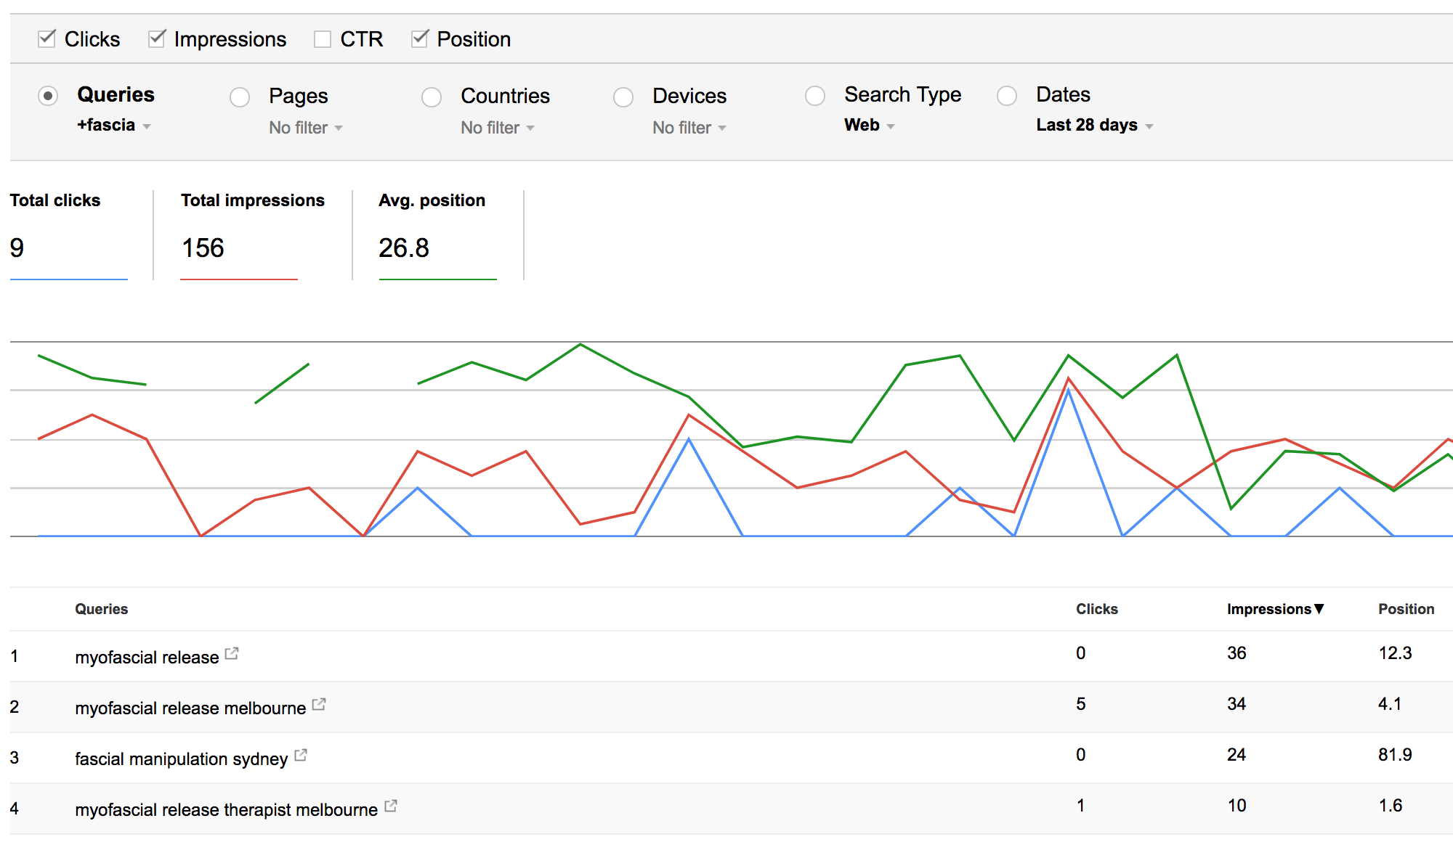Click clicks value 5 for myofascial release melbourne

1081,704
